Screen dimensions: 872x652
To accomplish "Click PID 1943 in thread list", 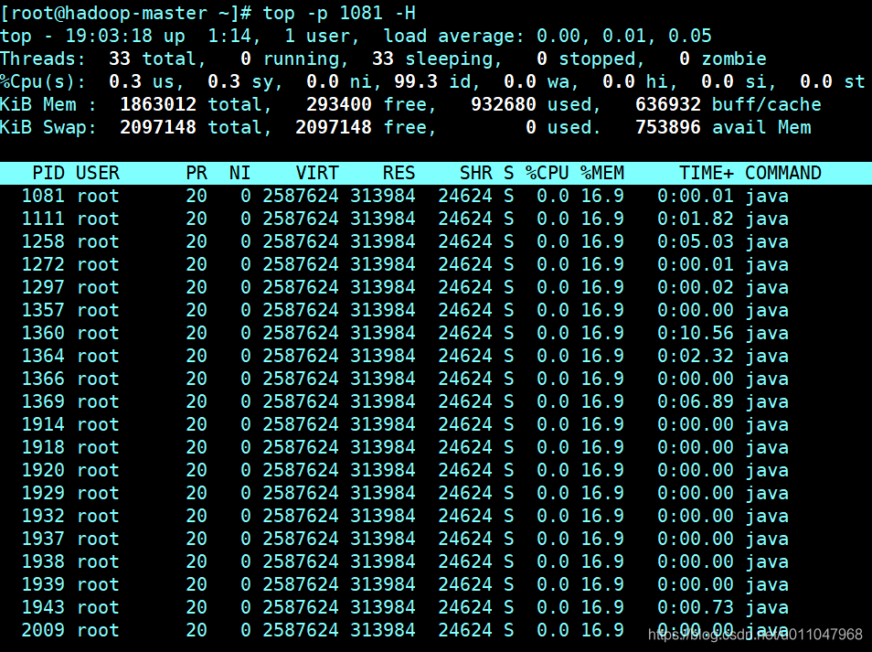I will [43, 606].
